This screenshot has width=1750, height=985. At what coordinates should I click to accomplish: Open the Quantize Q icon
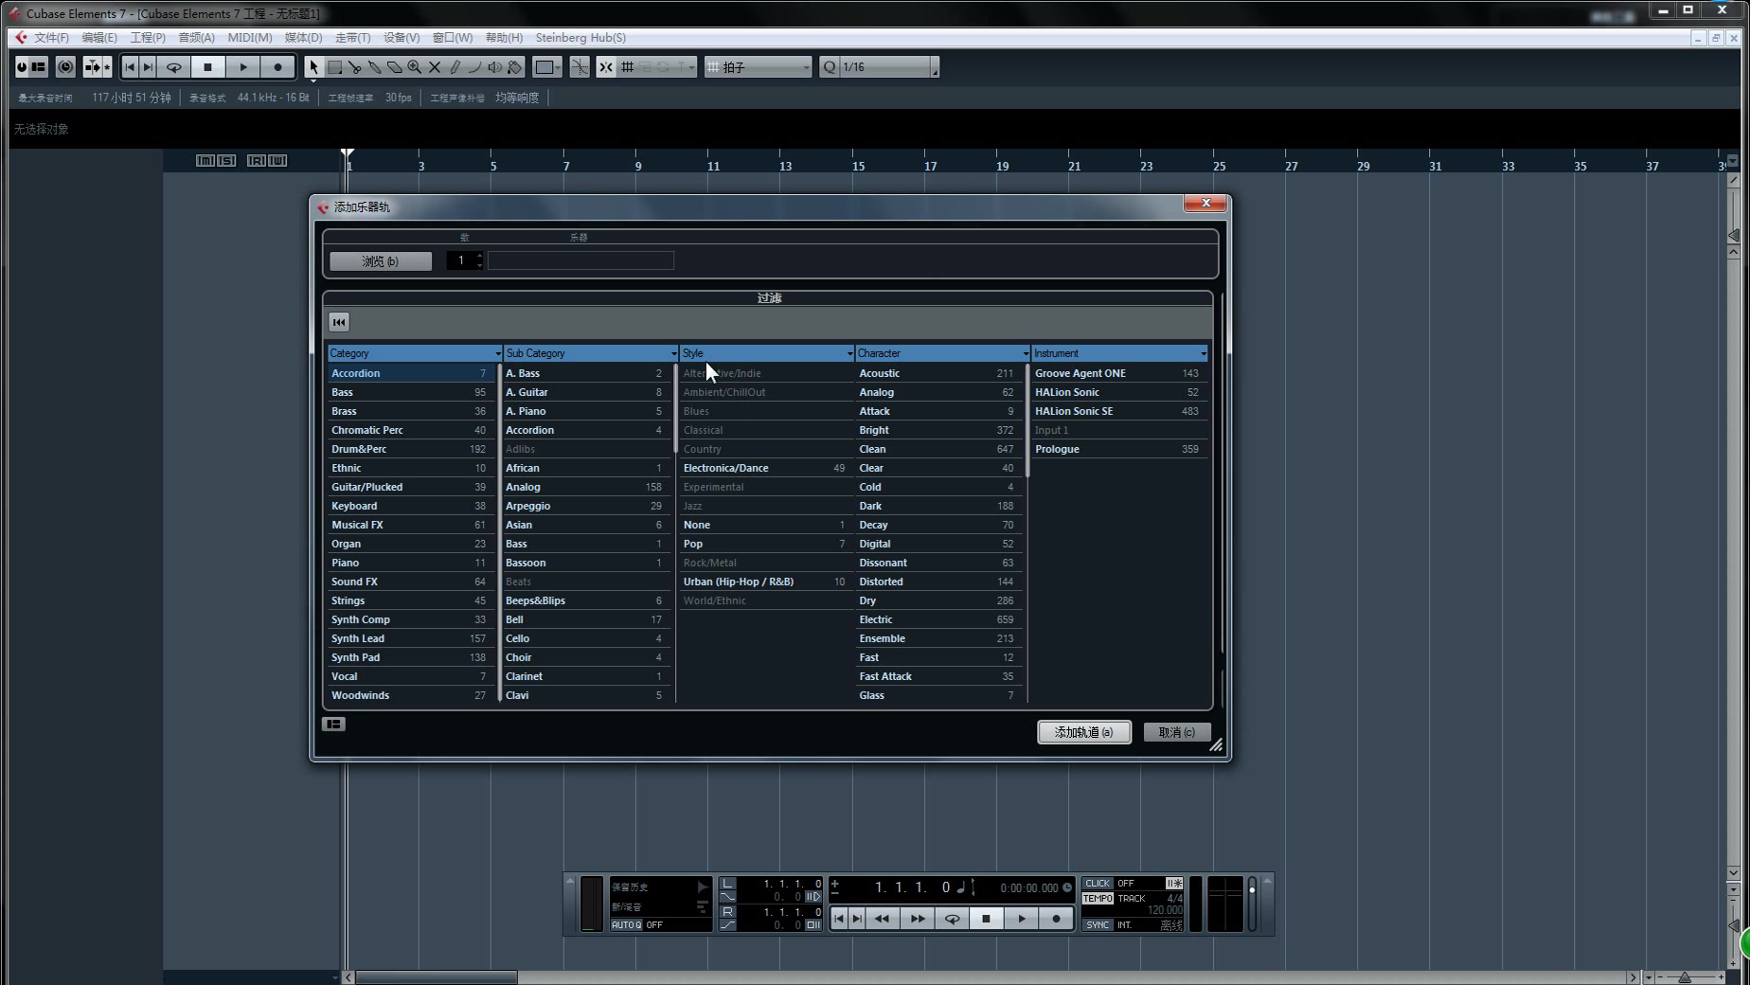click(x=830, y=67)
